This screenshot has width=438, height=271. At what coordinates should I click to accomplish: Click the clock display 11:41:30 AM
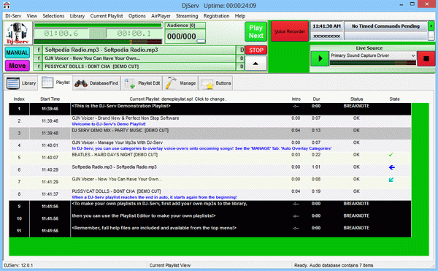pyautogui.click(x=326, y=26)
